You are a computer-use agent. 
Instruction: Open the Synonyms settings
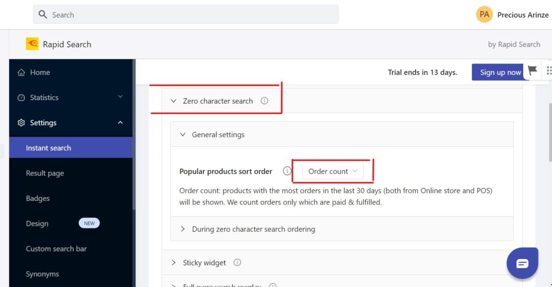(x=71, y=274)
